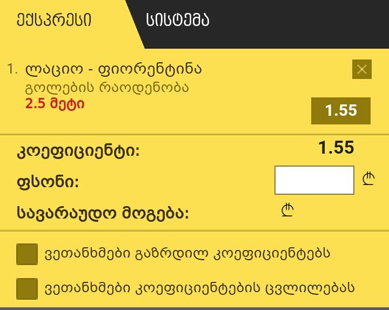
Task: Click the red 2.5 მეტი selection
Action: pos(55,104)
